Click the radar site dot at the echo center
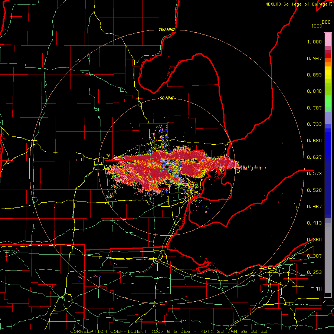Viewport: 334px width, 334px height. point(167,167)
